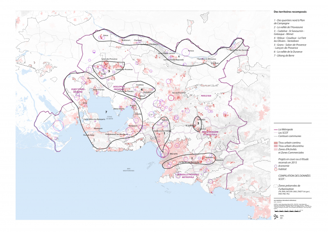
Task: Click zone number 4 near Coudoux
Action: (141, 89)
